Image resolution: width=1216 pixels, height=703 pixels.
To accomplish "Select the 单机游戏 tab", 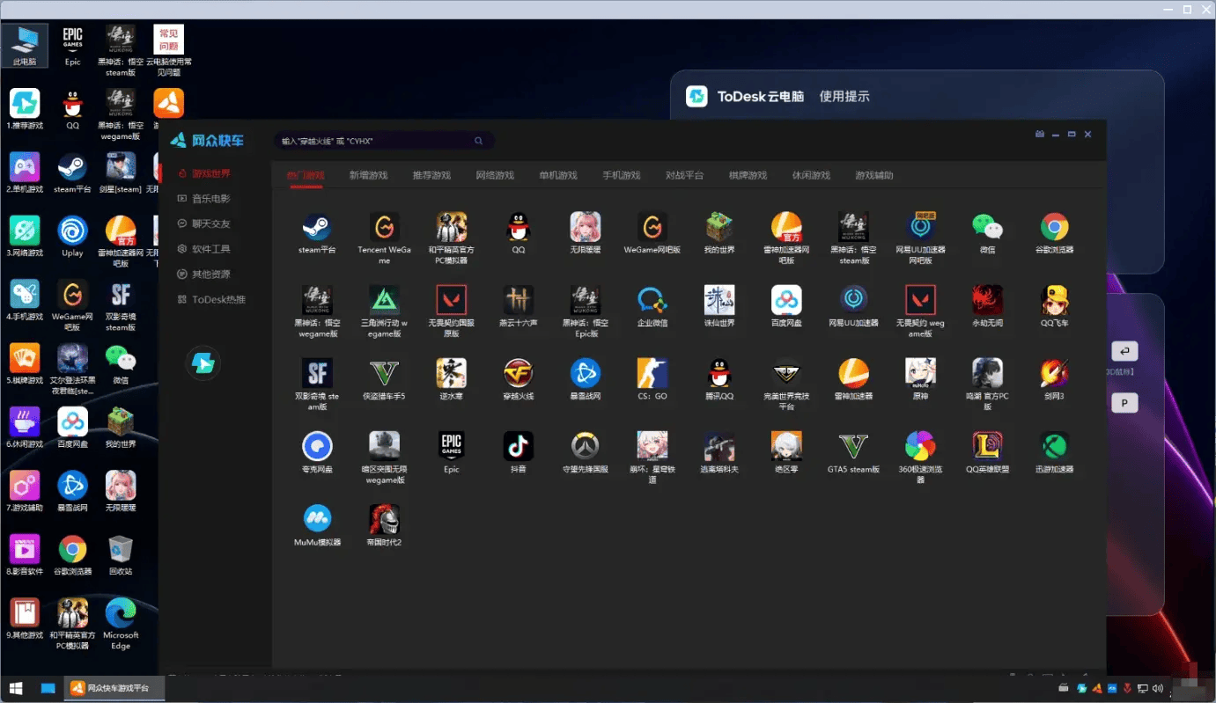I will (559, 175).
